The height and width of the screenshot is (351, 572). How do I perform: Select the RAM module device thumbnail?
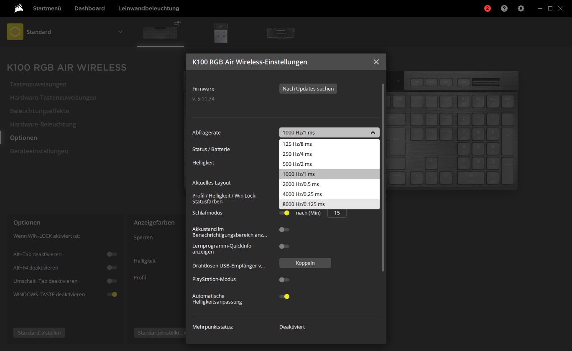coord(281,33)
